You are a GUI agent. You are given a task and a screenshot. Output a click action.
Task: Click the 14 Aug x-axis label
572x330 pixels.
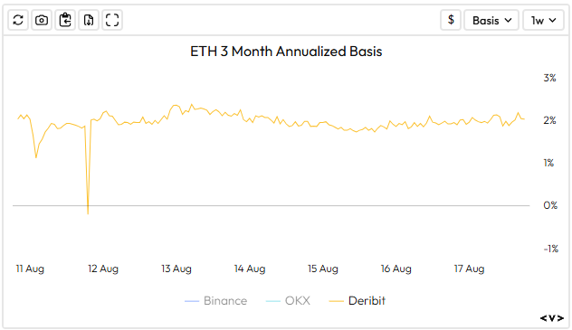[x=250, y=269]
